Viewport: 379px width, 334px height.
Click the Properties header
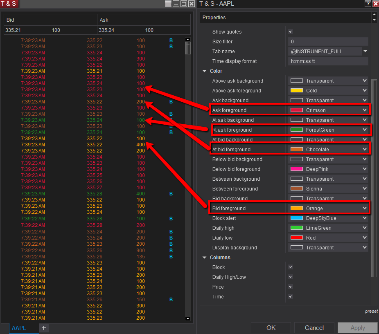coord(285,18)
